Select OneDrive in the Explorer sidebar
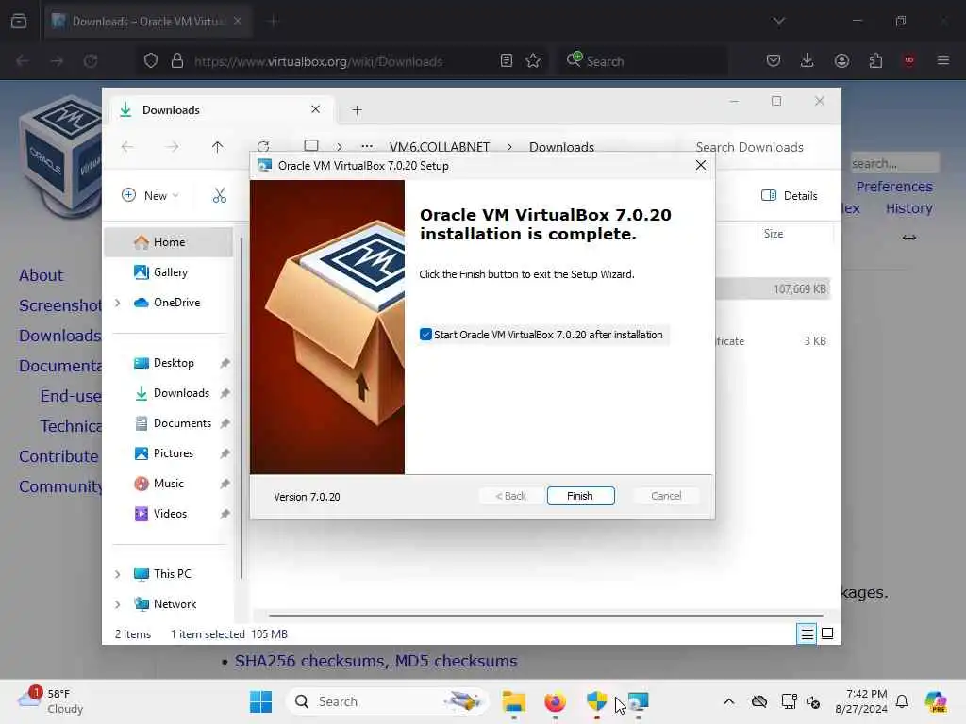Screen dimensions: 966x724 click(176, 303)
